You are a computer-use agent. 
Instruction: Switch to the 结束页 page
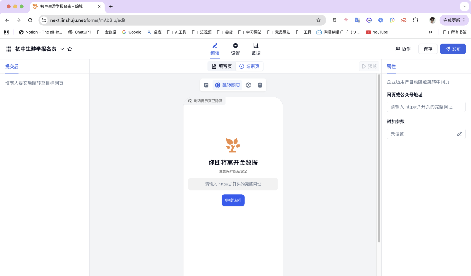point(249,66)
